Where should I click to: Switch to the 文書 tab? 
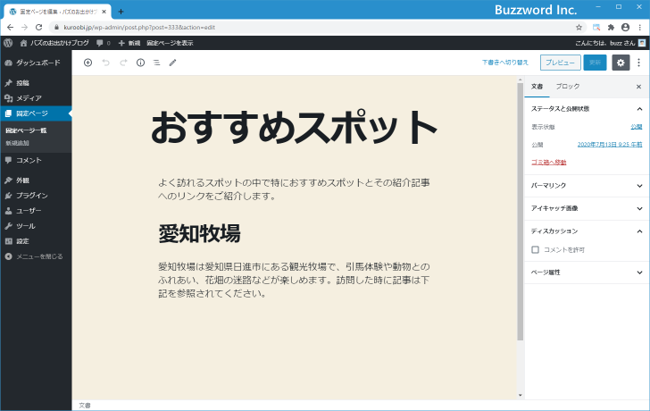coord(537,87)
